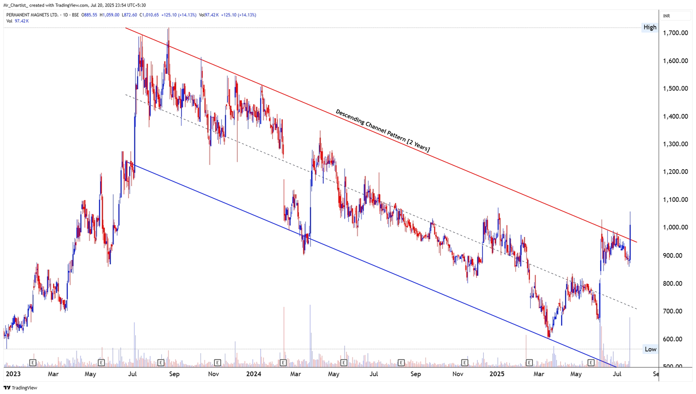Select the earnings E marker below September 2024

coord(400,362)
